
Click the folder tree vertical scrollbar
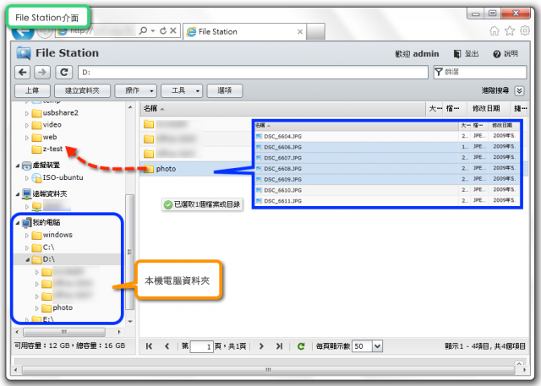point(129,252)
